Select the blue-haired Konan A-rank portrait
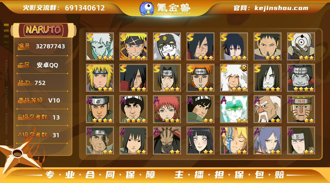 [267, 141]
